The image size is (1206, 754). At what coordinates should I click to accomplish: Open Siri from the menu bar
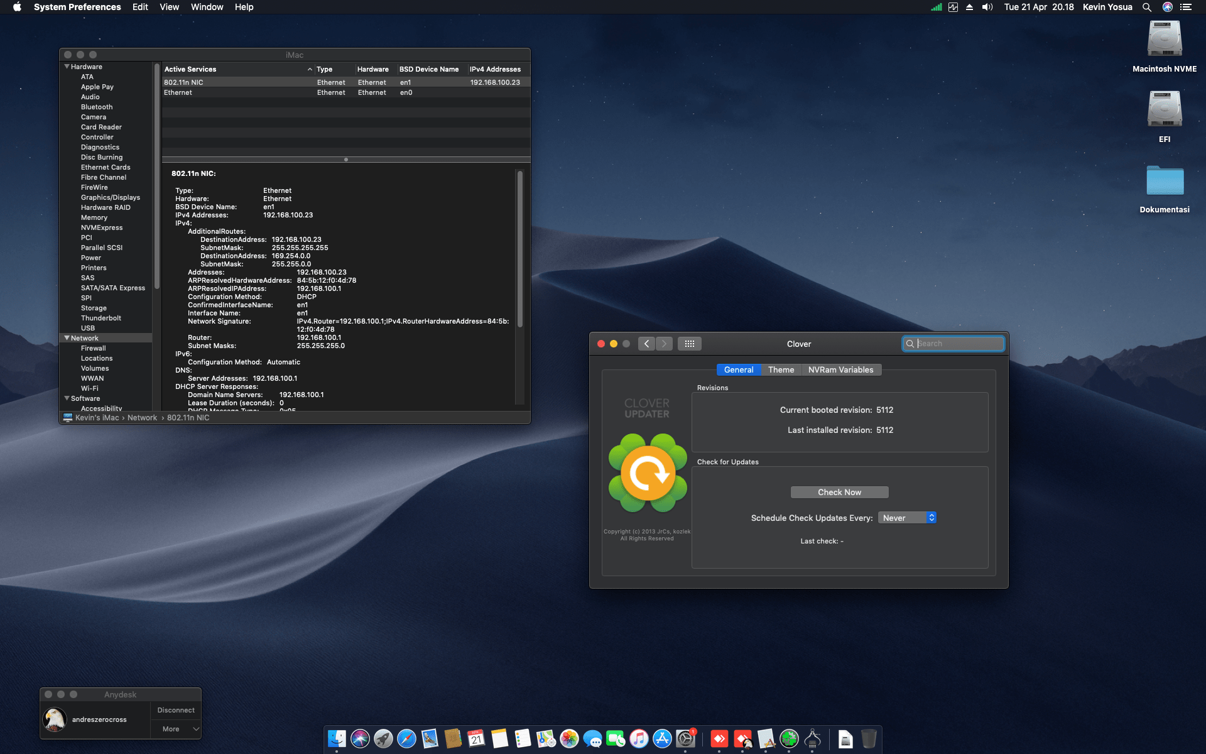pyautogui.click(x=1167, y=7)
